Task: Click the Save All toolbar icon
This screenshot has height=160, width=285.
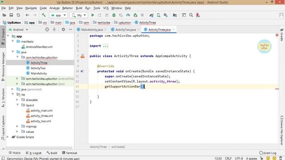Action: pos(11,15)
